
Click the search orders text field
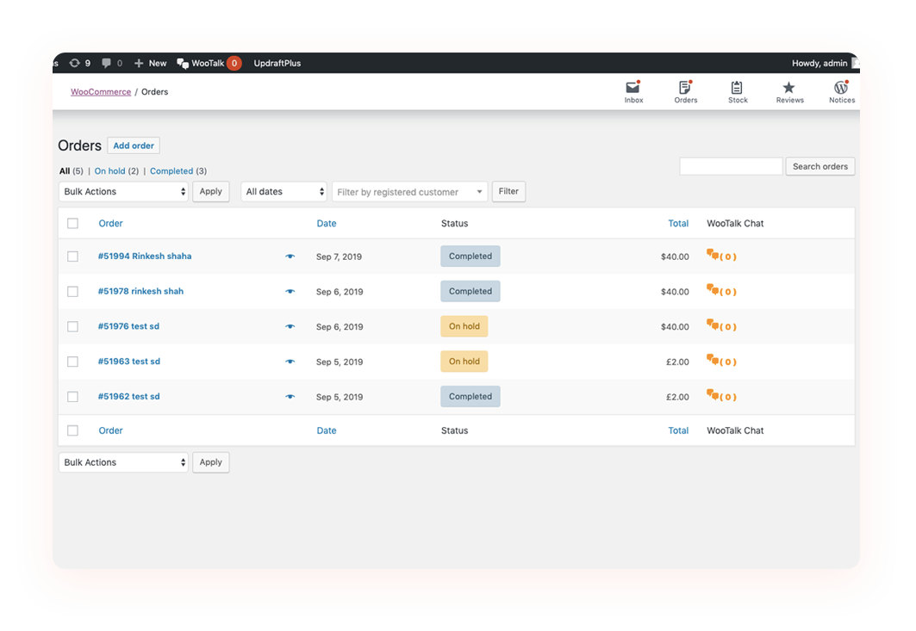click(x=731, y=166)
